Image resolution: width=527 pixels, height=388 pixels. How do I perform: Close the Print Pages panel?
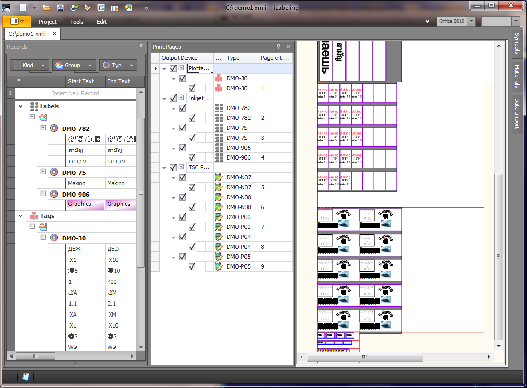click(x=288, y=46)
